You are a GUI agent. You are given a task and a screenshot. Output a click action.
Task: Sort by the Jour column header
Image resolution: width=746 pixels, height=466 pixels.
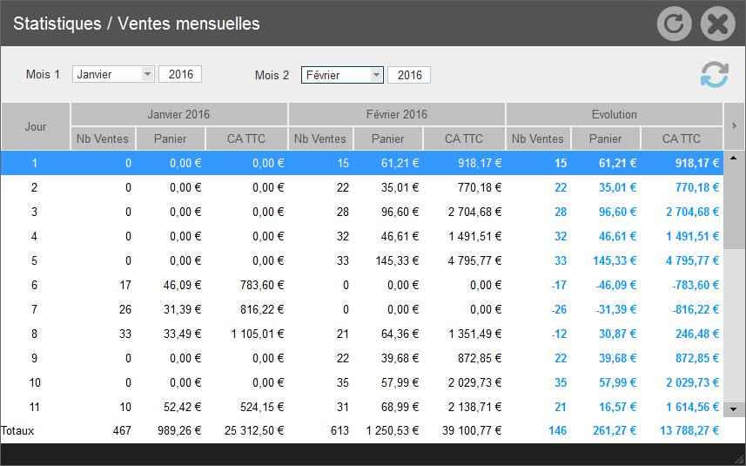(36, 126)
